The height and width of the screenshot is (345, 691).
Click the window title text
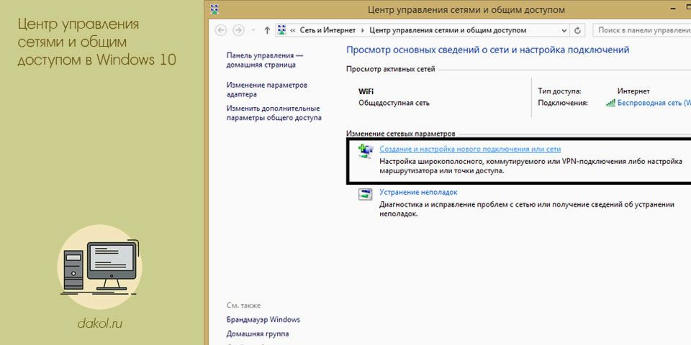466,9
